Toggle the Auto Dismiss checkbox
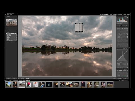Screen dimensions: 135x101 tap(22, 78)
